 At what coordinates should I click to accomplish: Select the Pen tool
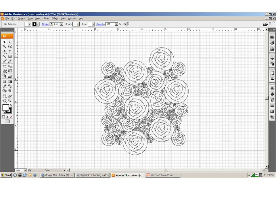(x=4, y=52)
